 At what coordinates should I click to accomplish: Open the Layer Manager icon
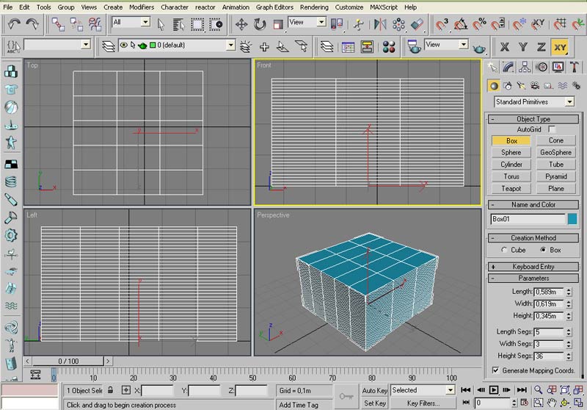pos(108,47)
